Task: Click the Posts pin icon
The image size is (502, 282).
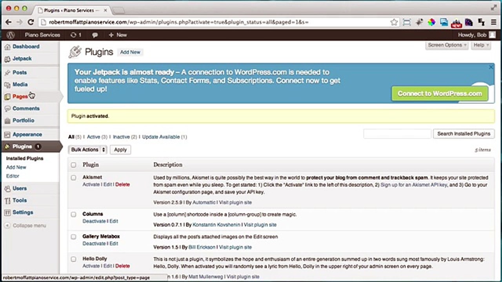Action: pyautogui.click(x=7, y=72)
